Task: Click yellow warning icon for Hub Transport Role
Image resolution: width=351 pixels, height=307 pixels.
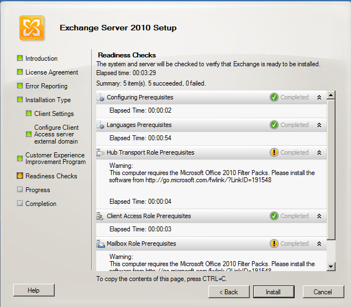Action: point(274,152)
